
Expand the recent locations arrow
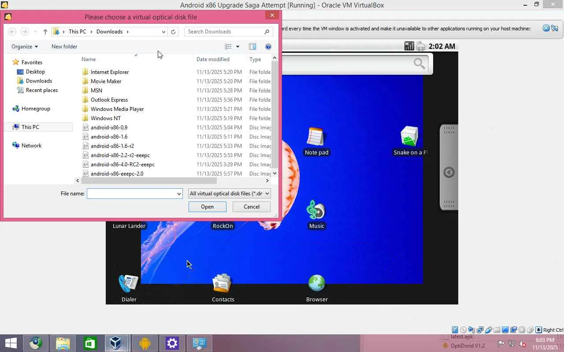point(35,32)
